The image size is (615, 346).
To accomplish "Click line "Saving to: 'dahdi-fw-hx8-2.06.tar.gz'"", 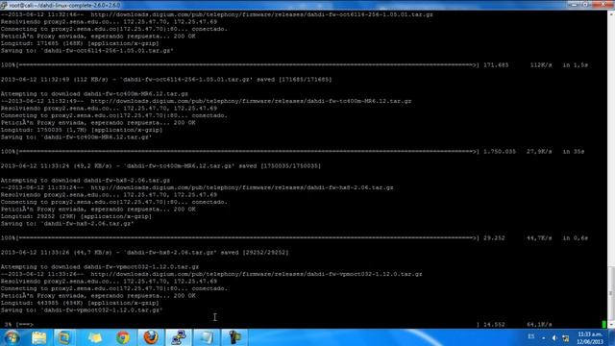I will pyautogui.click(x=67, y=224).
